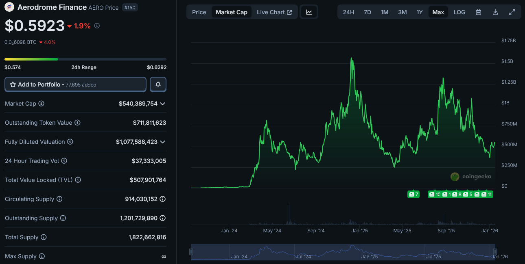Click the $0.5923 current price
This screenshot has width=525, height=264.
pos(35,26)
